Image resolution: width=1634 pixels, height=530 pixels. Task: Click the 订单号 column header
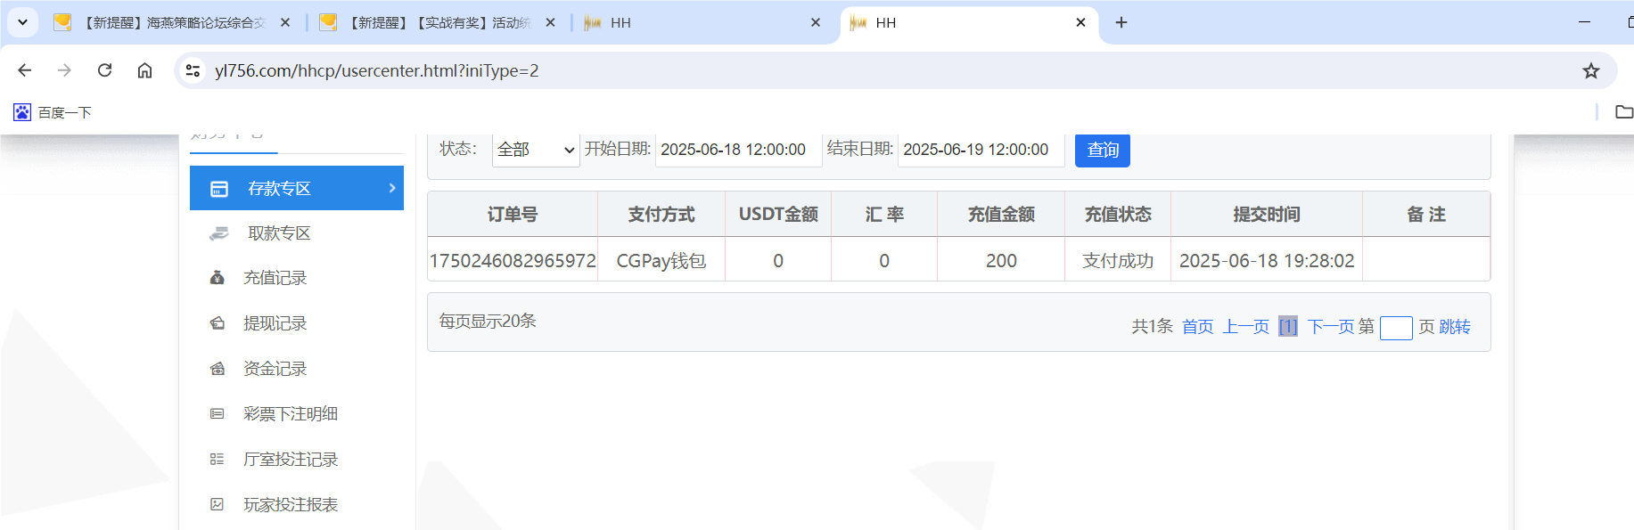click(x=513, y=215)
